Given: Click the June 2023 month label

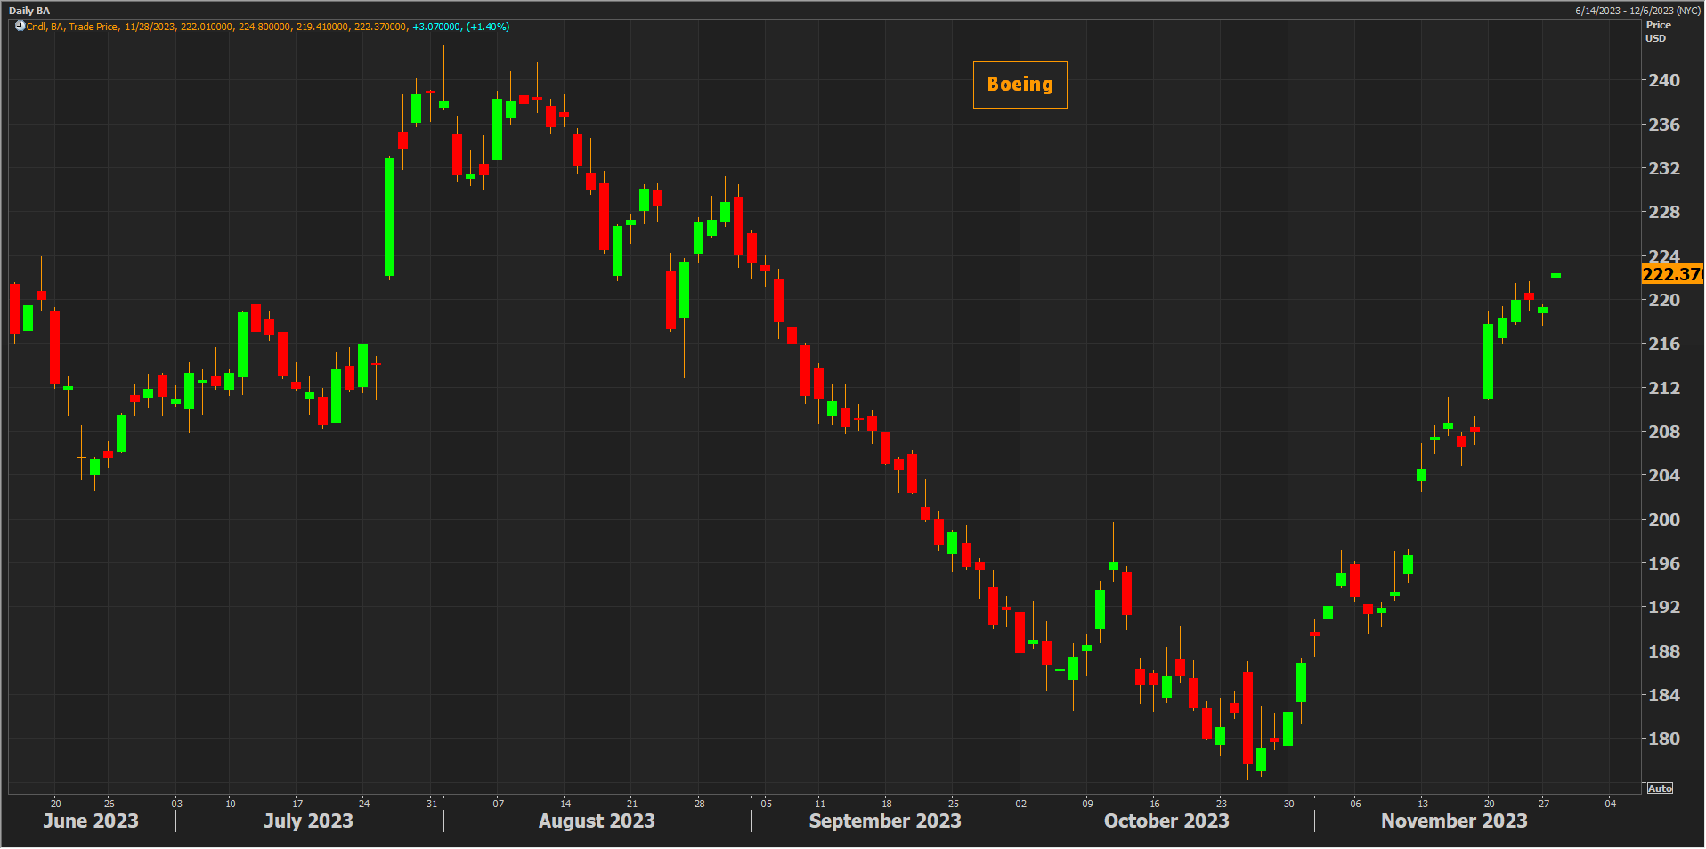Looking at the screenshot, I should click(x=91, y=821).
